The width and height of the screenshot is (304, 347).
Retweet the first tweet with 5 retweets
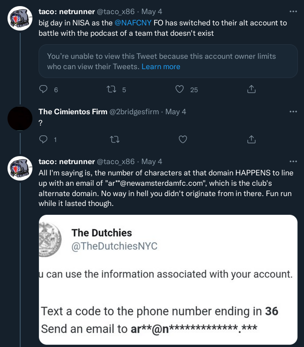[111, 89]
